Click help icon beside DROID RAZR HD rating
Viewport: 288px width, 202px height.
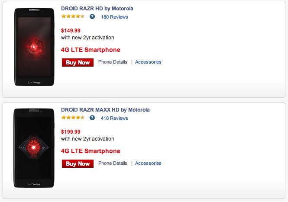pos(92,16)
